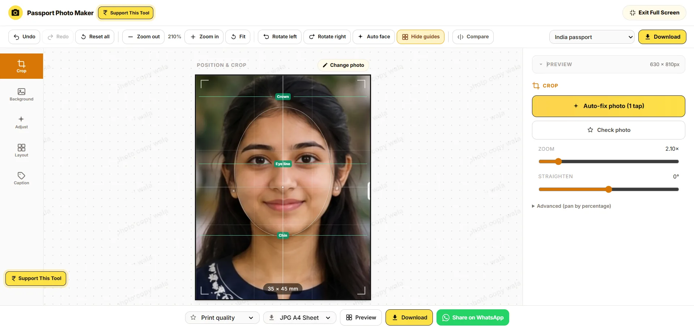Click the Crown guide marker

283,96
